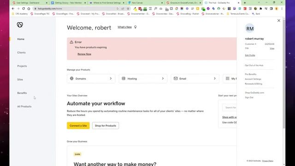The height and width of the screenshot is (166, 295).
Task: Click View next to PIN
Action: coord(272,48)
